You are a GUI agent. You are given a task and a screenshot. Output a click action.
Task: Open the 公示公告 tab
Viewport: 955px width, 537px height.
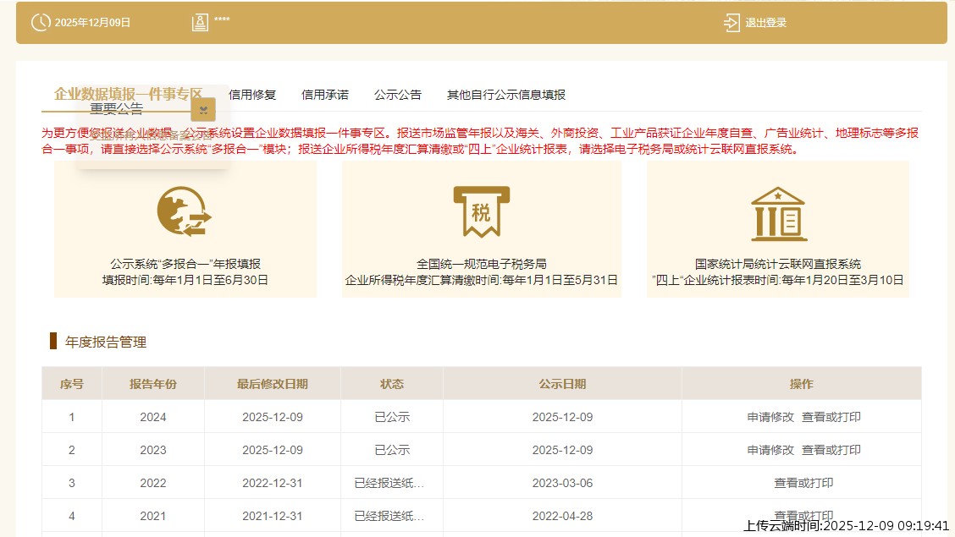click(398, 95)
